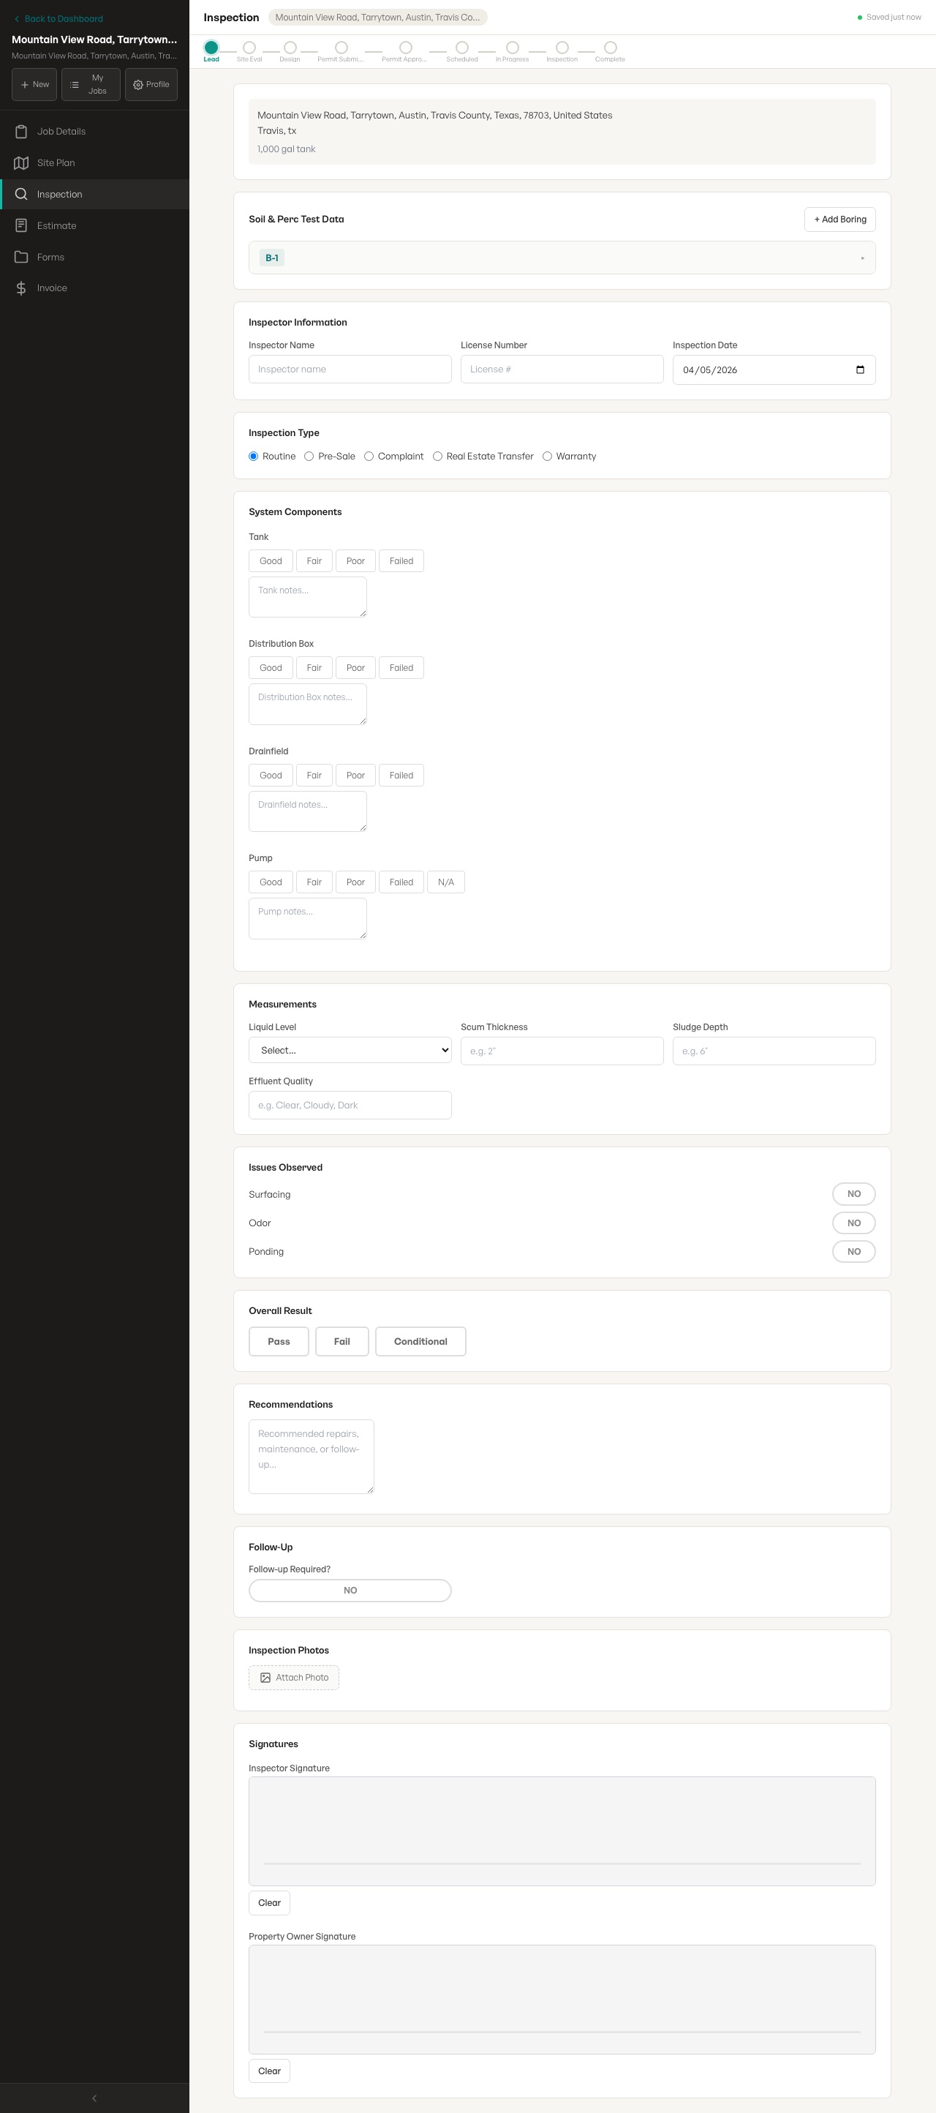Click the New plus button
The height and width of the screenshot is (2113, 936).
(34, 84)
